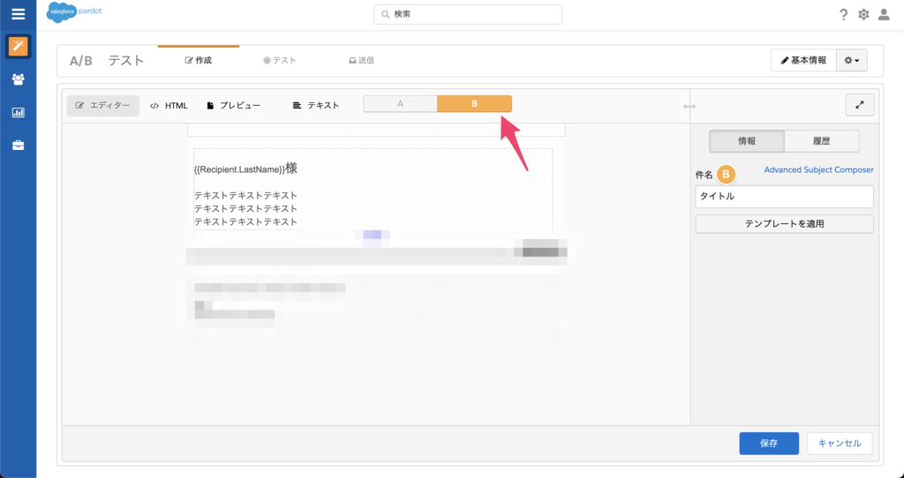904x478 pixels.
Task: Expand the editor to fullscreen
Action: [859, 104]
